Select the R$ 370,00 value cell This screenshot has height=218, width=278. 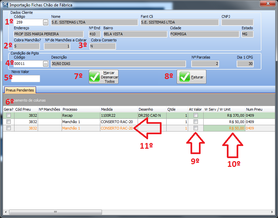coord(224,115)
